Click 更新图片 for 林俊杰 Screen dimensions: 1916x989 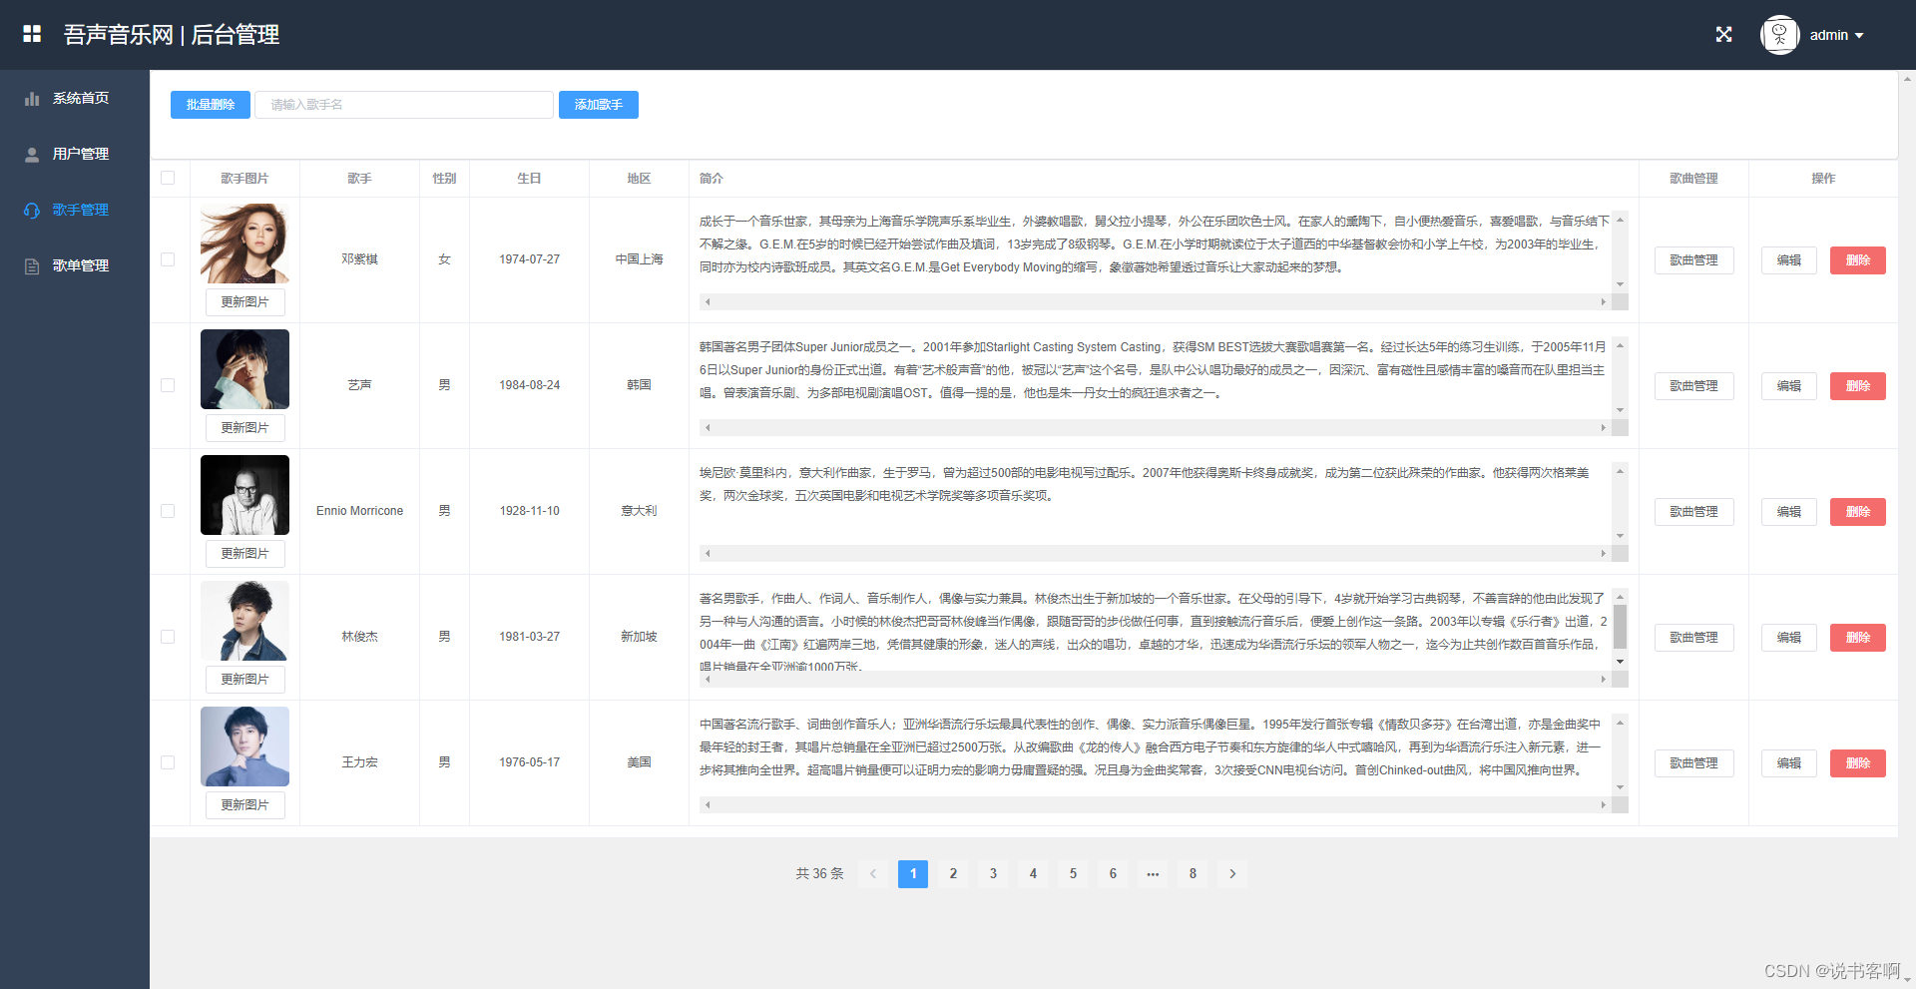(x=245, y=680)
